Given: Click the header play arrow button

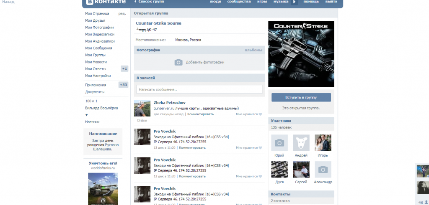Looking at the screenshot, I should 295,2.
